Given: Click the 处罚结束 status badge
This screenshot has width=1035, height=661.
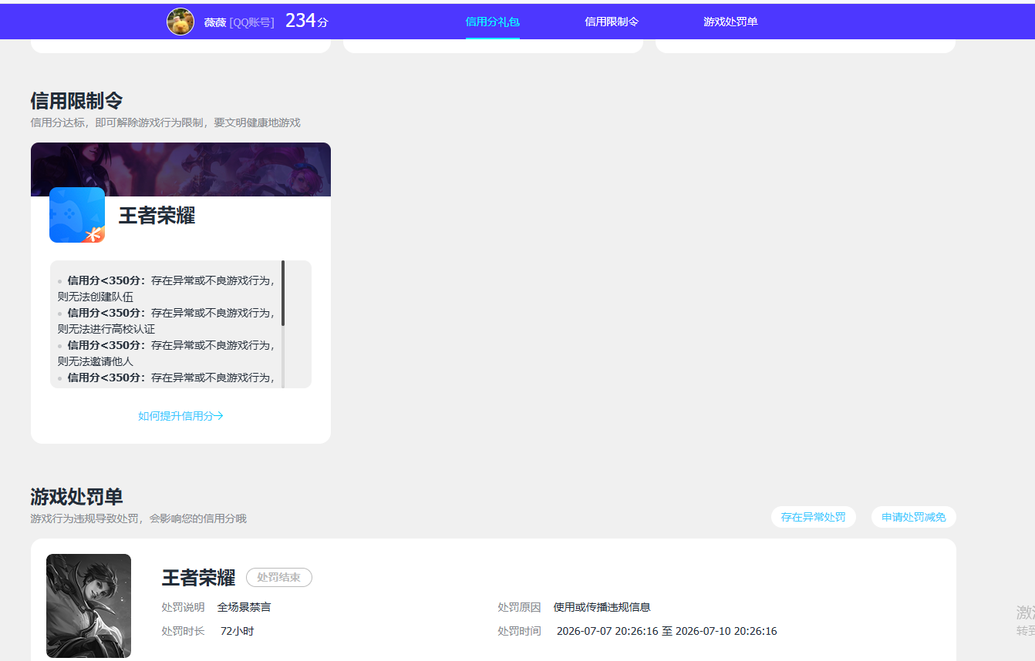Looking at the screenshot, I should pos(279,577).
